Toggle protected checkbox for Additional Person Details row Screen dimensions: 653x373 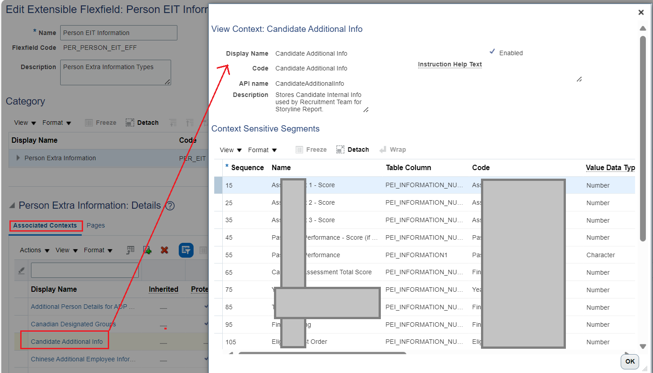pyautogui.click(x=206, y=307)
